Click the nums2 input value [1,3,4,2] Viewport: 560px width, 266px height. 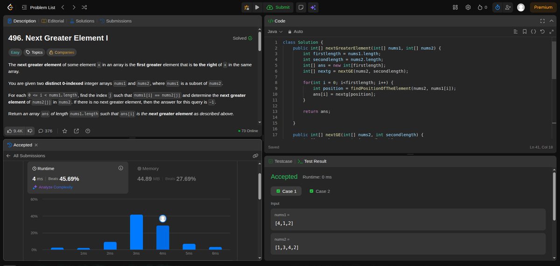pyautogui.click(x=287, y=249)
